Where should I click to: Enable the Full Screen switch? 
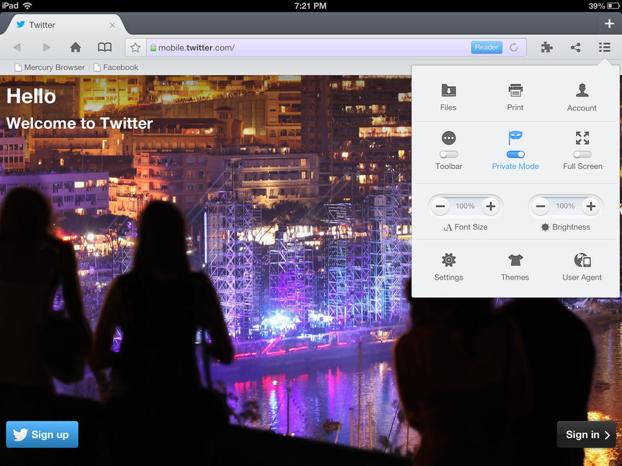click(582, 155)
